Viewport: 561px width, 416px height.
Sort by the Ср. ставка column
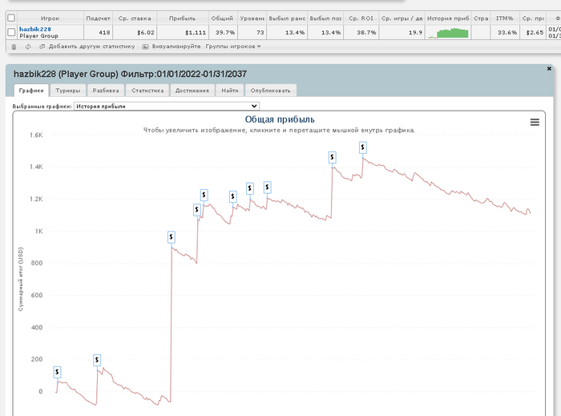pyautogui.click(x=135, y=18)
